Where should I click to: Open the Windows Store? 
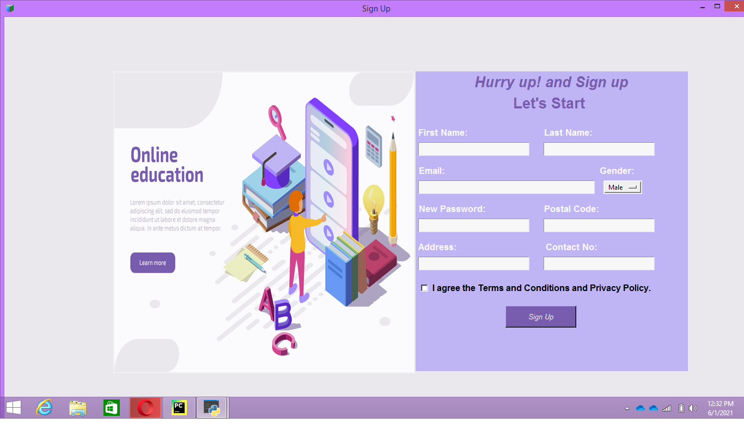point(112,407)
